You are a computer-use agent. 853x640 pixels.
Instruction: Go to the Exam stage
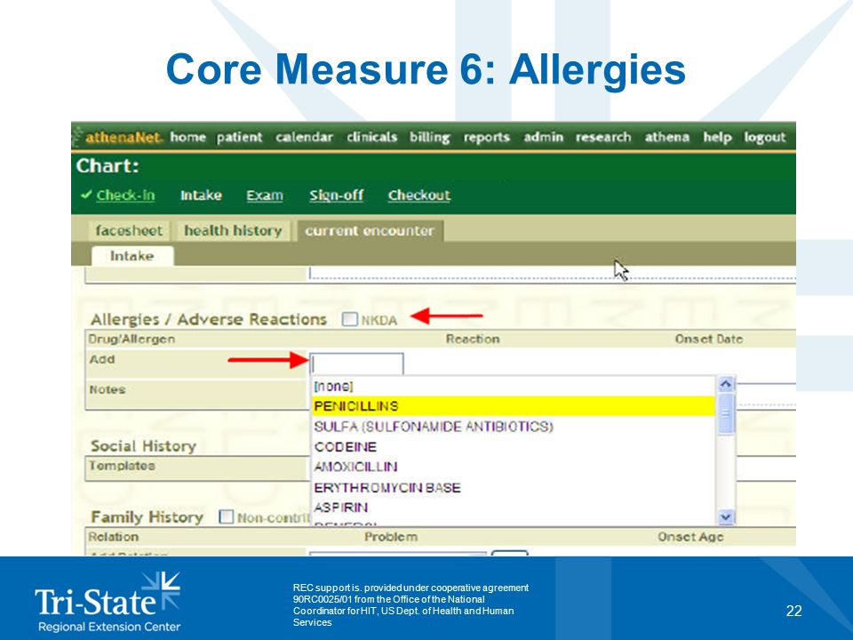[x=265, y=195]
